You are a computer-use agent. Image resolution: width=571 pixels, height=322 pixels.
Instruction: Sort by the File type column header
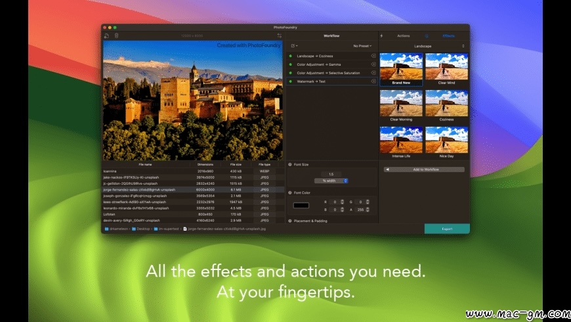(264, 164)
